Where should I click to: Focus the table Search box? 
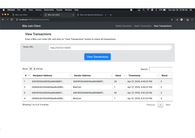click(161, 69)
